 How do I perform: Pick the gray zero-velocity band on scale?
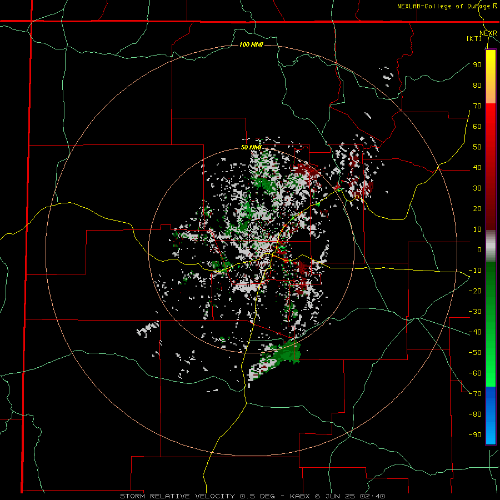[x=491, y=246]
